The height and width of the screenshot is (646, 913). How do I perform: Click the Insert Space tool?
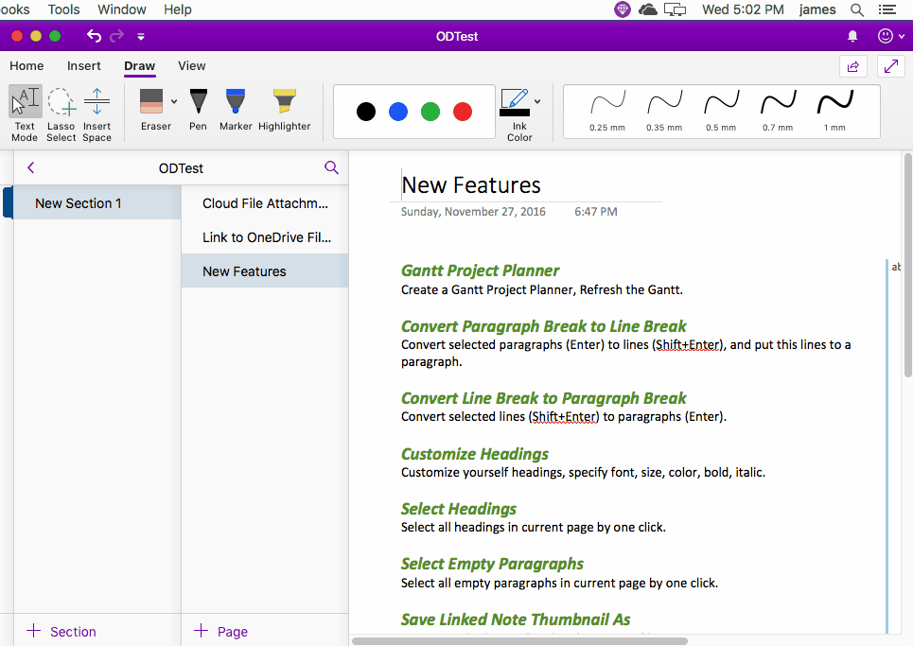97,113
